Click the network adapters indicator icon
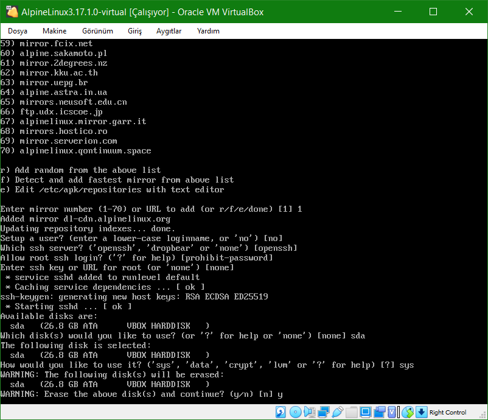 click(x=324, y=412)
